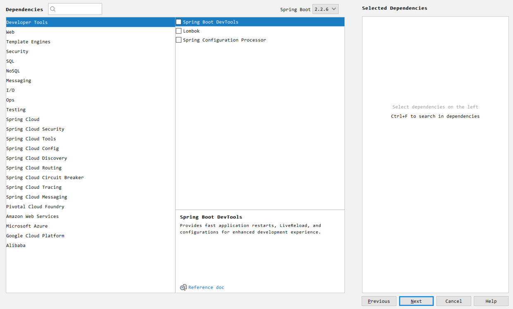513x309 pixels.
Task: Select the Developer Tools category
Action: point(91,22)
